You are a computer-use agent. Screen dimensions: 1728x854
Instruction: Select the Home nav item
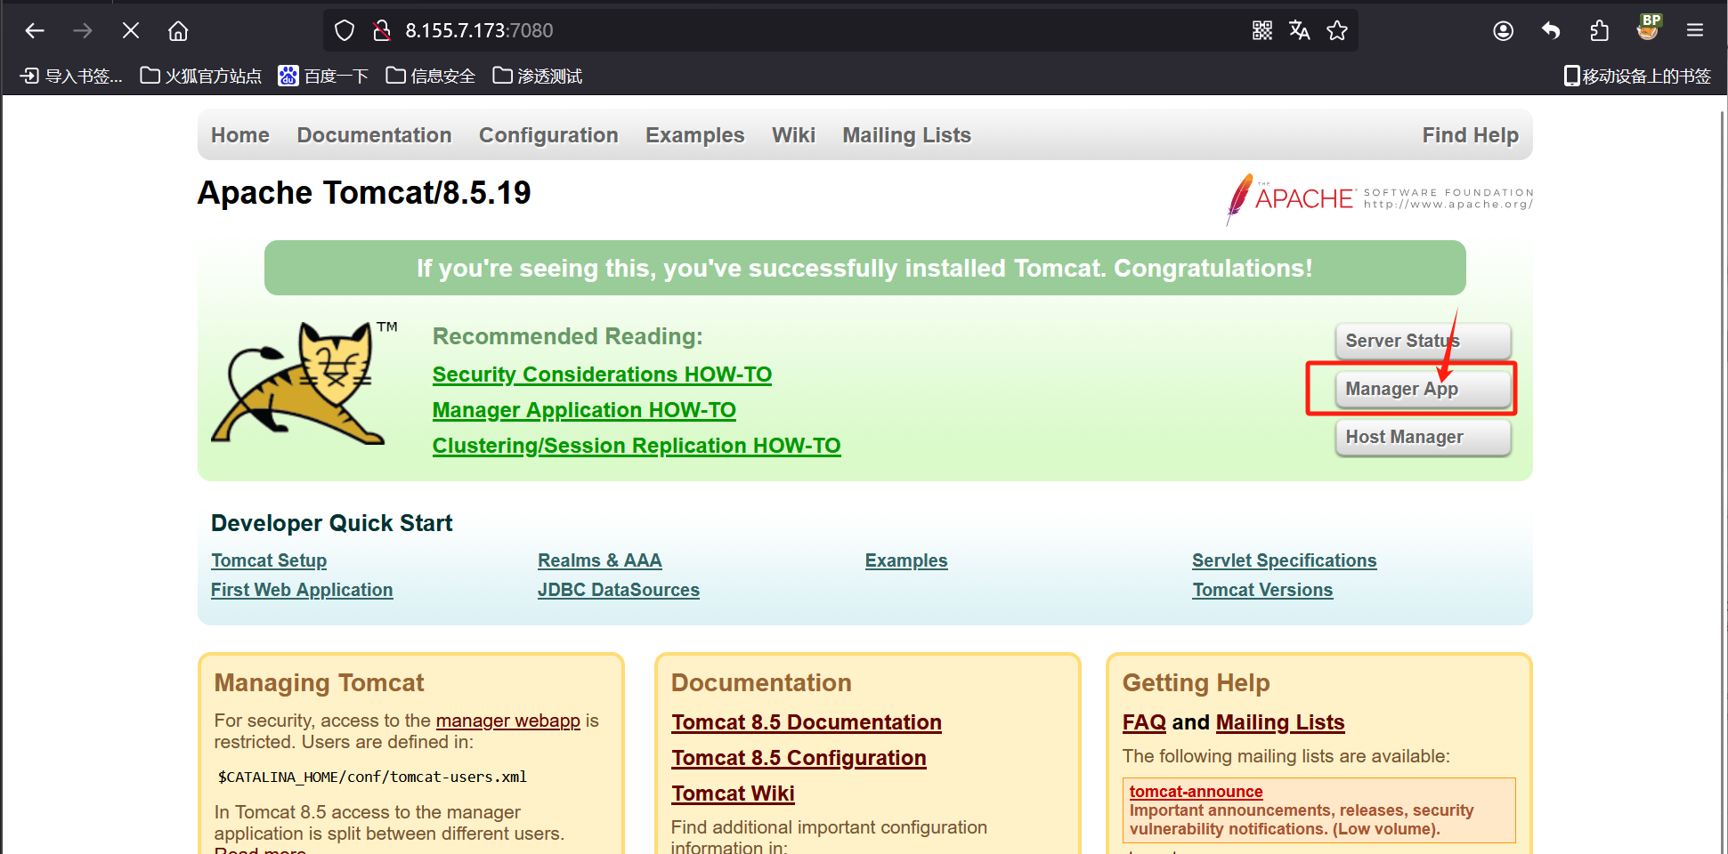coord(240,135)
